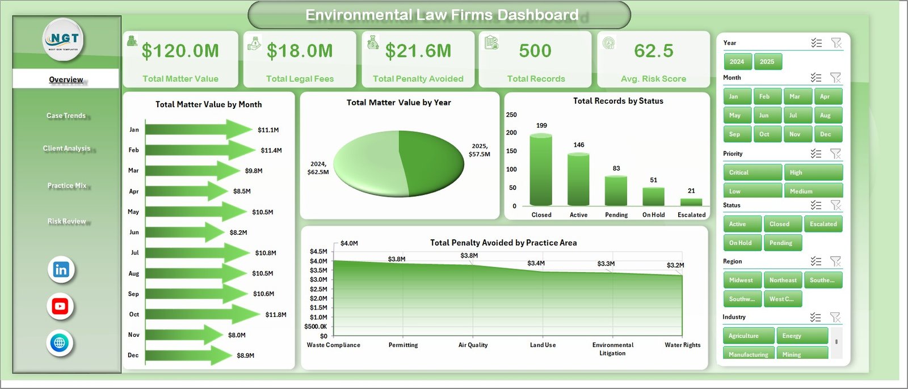This screenshot has width=908, height=389.
Task: Toggle multi-select in Year slicer
Action: tap(816, 43)
